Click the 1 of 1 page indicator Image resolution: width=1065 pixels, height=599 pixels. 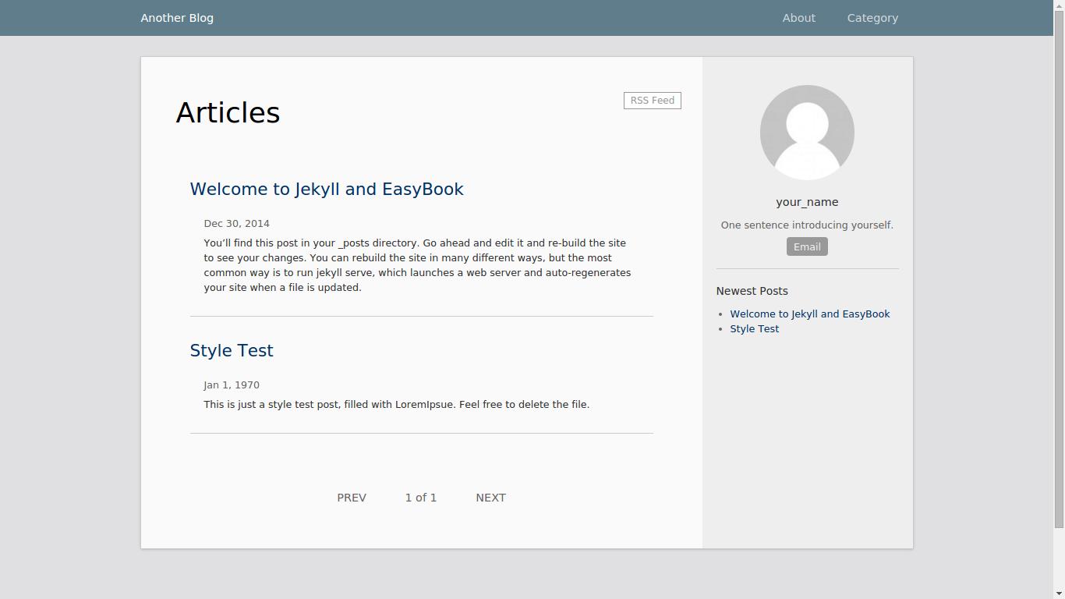click(x=421, y=497)
